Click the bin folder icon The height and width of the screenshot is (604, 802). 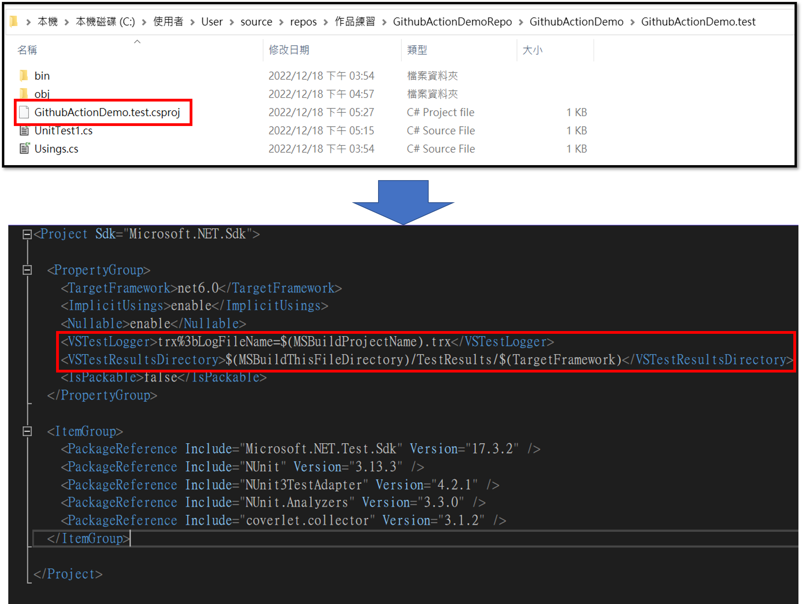(24, 75)
